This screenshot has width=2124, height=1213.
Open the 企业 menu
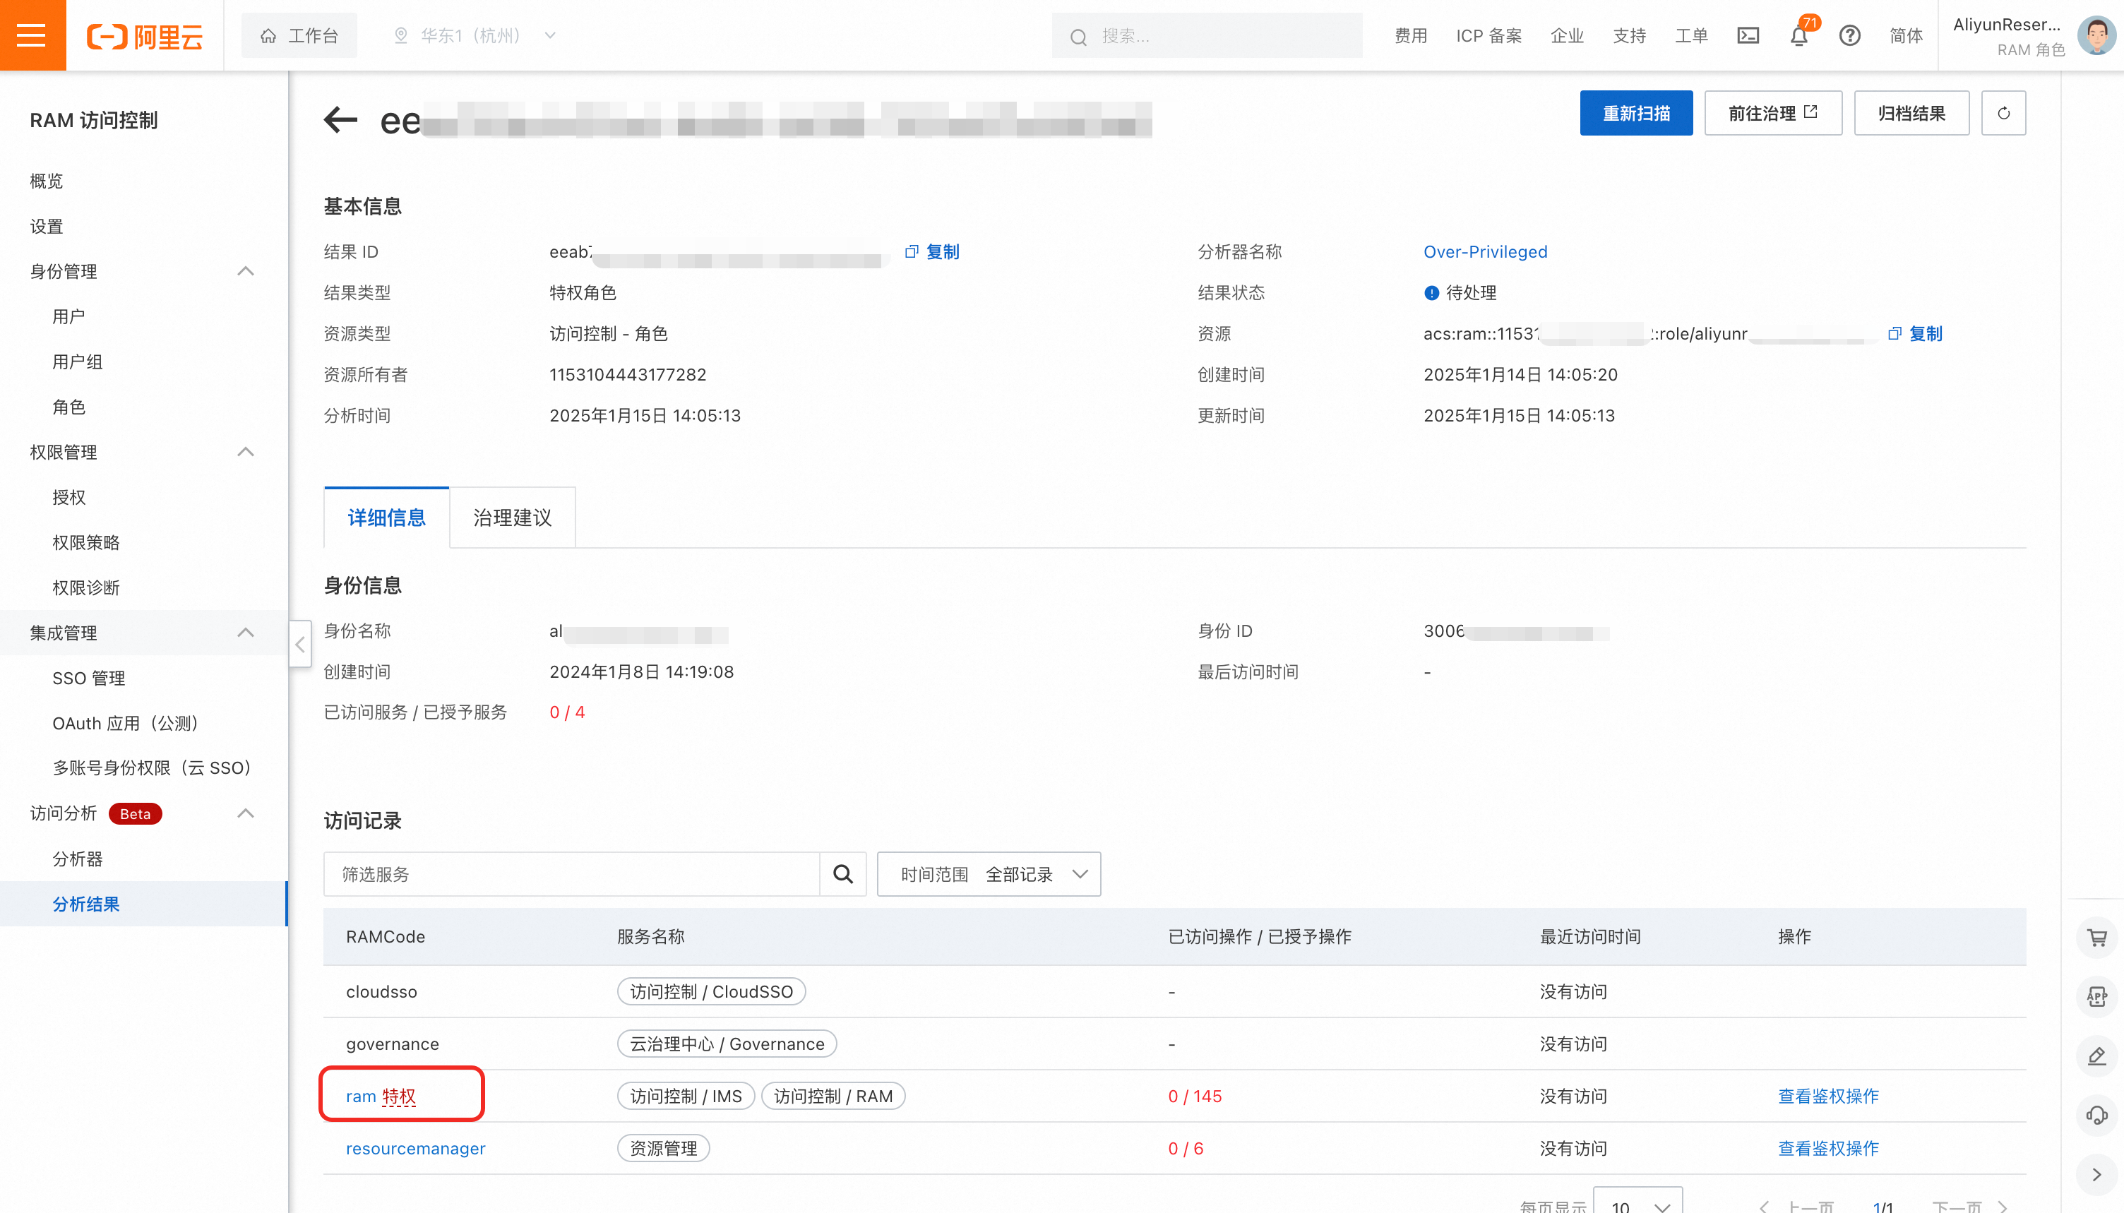click(x=1567, y=36)
